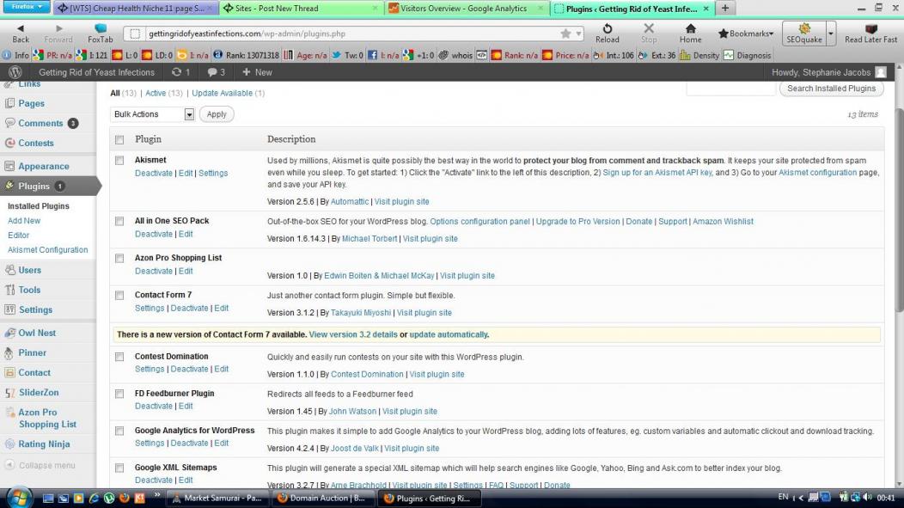
Task: Switch to the Cheap Health Niche tab
Action: click(135, 9)
